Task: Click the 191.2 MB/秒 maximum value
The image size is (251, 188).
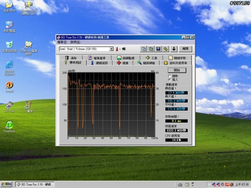Action: coord(176,101)
